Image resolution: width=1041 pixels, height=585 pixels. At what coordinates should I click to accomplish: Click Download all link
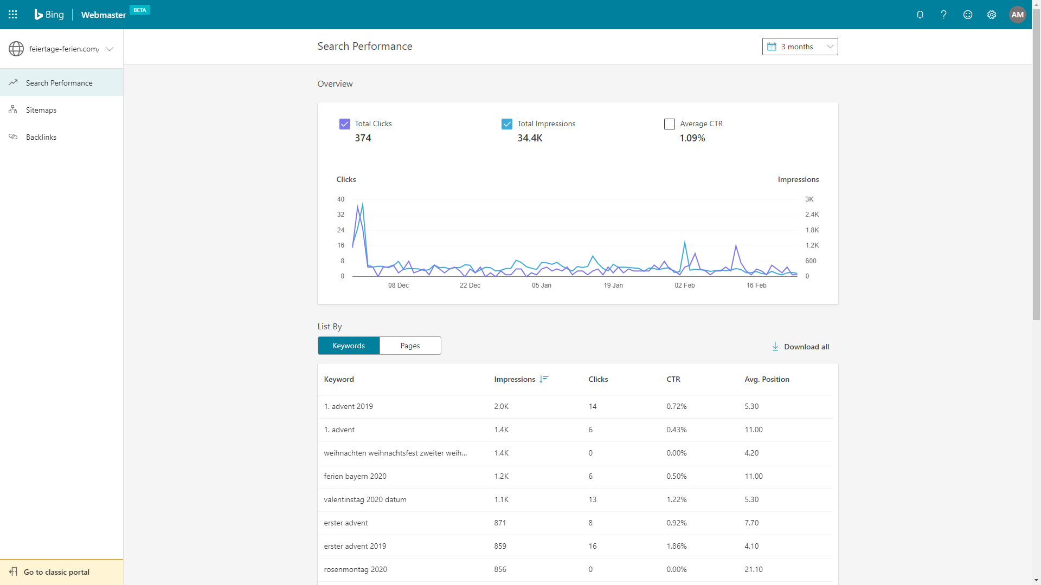(x=801, y=347)
